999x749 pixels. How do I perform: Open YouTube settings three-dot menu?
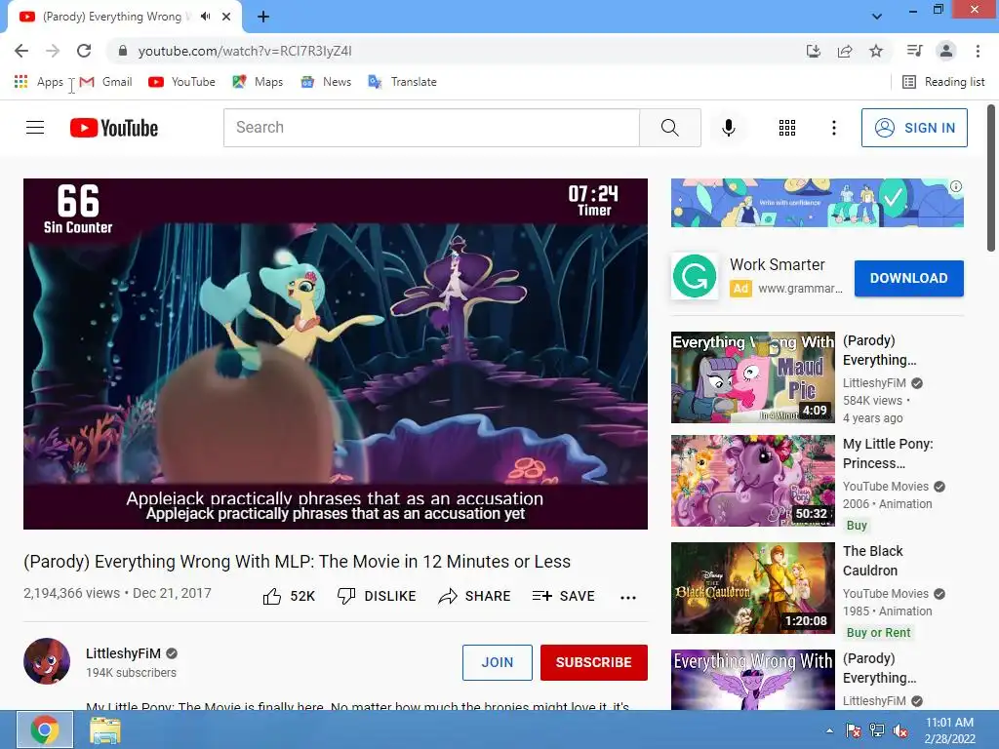click(x=833, y=128)
